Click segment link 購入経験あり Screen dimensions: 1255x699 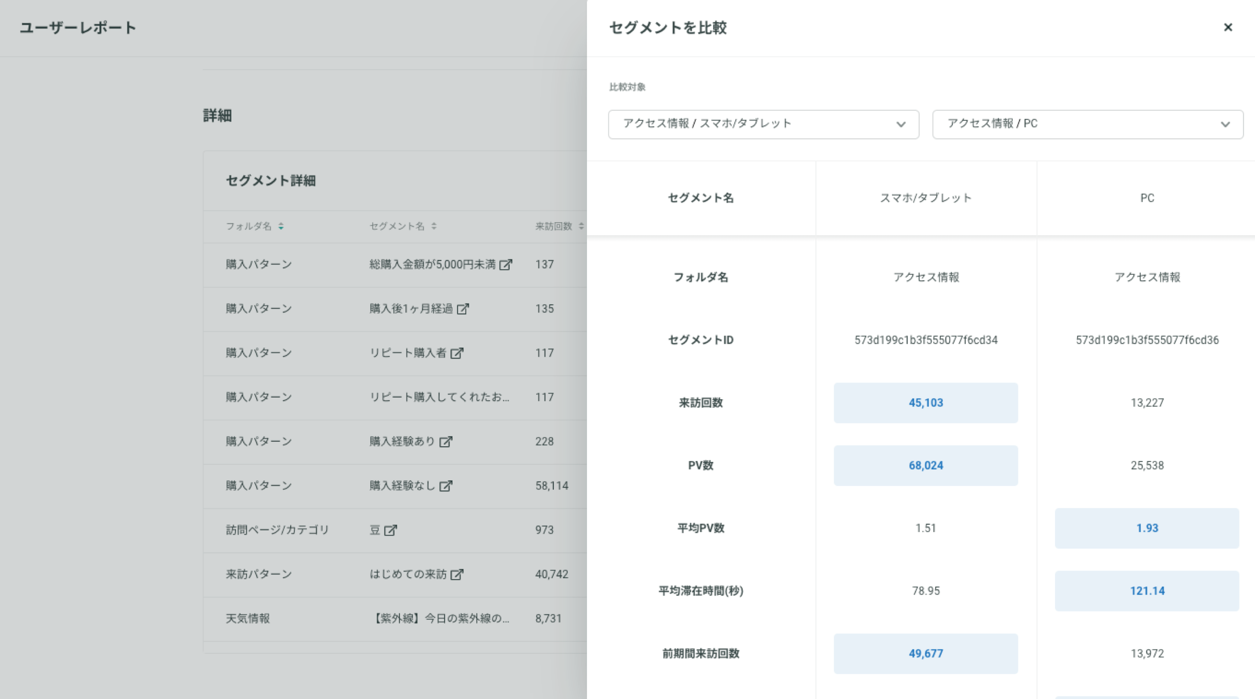click(x=402, y=441)
